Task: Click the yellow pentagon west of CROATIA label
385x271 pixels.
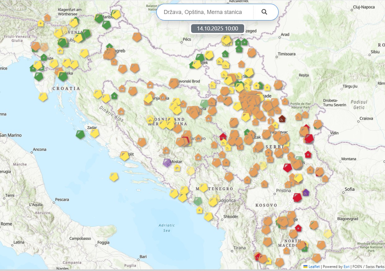Action: pyautogui.click(x=43, y=97)
